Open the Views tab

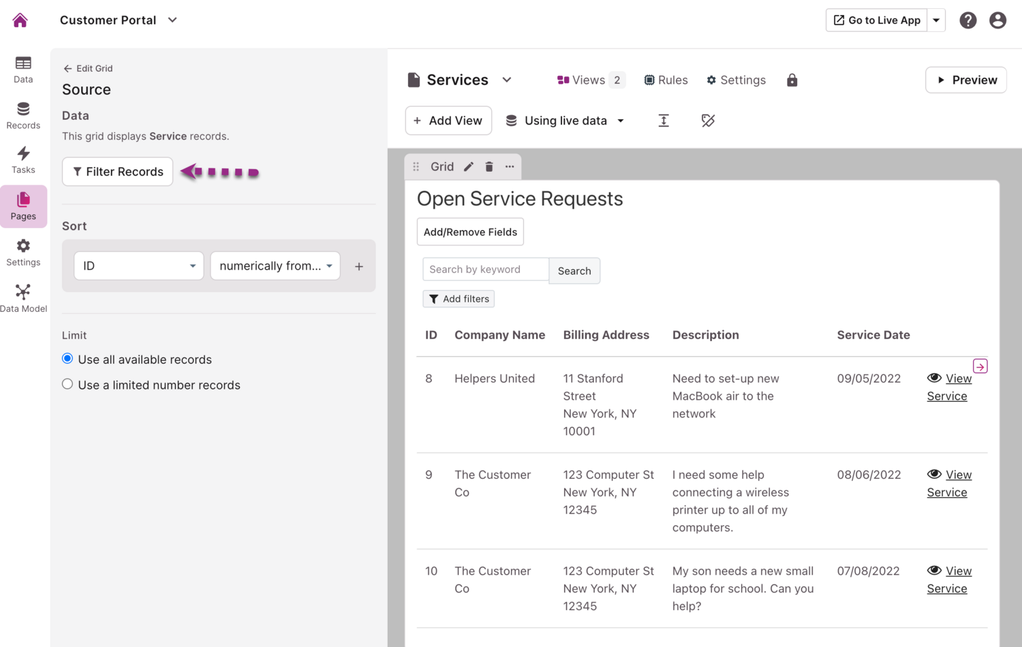point(590,80)
